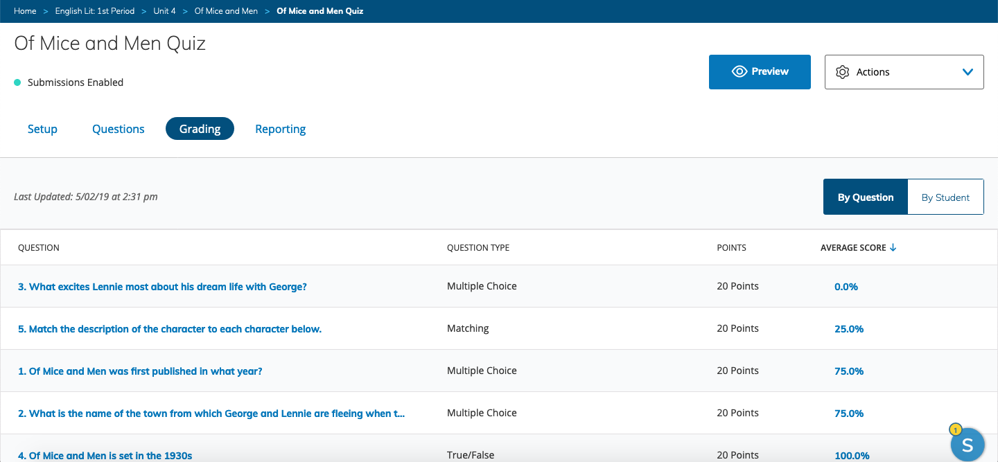
Task: Open the S help chat bubble
Action: coord(967,444)
